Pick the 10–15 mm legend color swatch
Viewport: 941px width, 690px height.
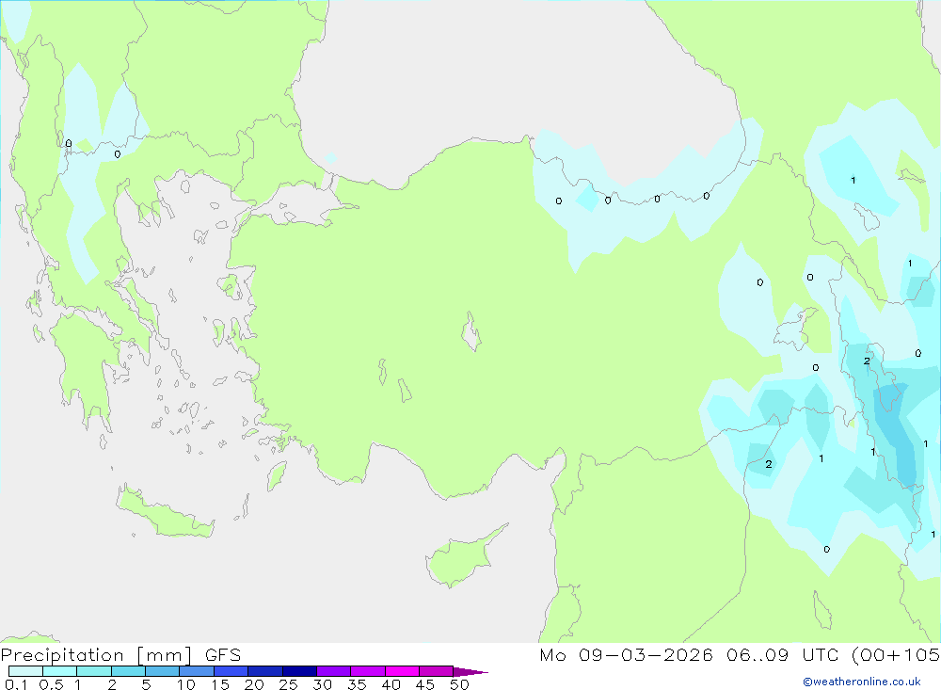tap(197, 671)
